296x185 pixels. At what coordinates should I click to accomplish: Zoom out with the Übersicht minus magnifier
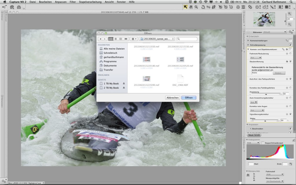click(x=290, y=24)
